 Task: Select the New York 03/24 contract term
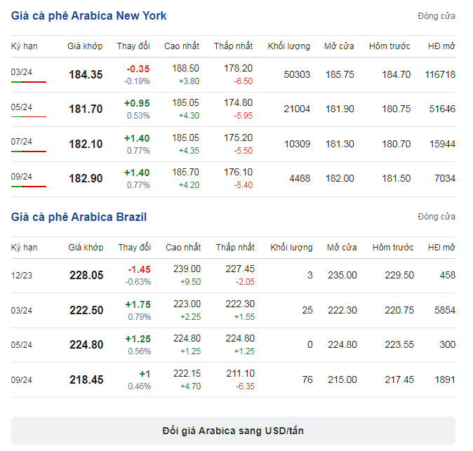(x=22, y=72)
